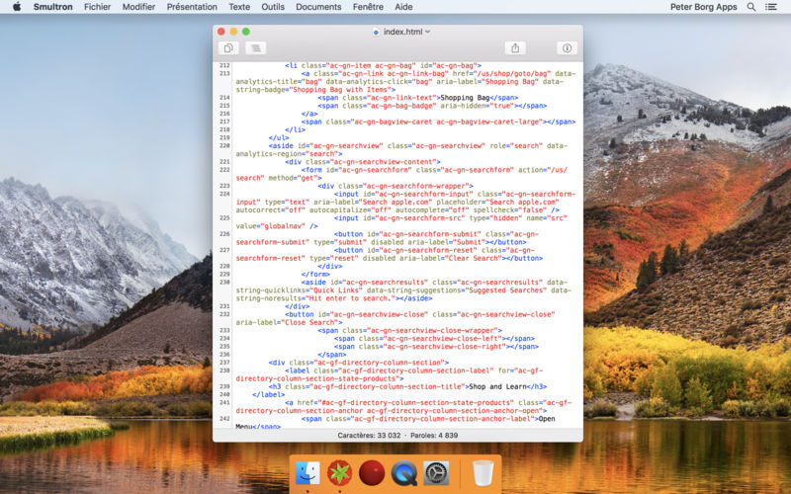
Task: Open the Documents menu
Action: point(318,7)
